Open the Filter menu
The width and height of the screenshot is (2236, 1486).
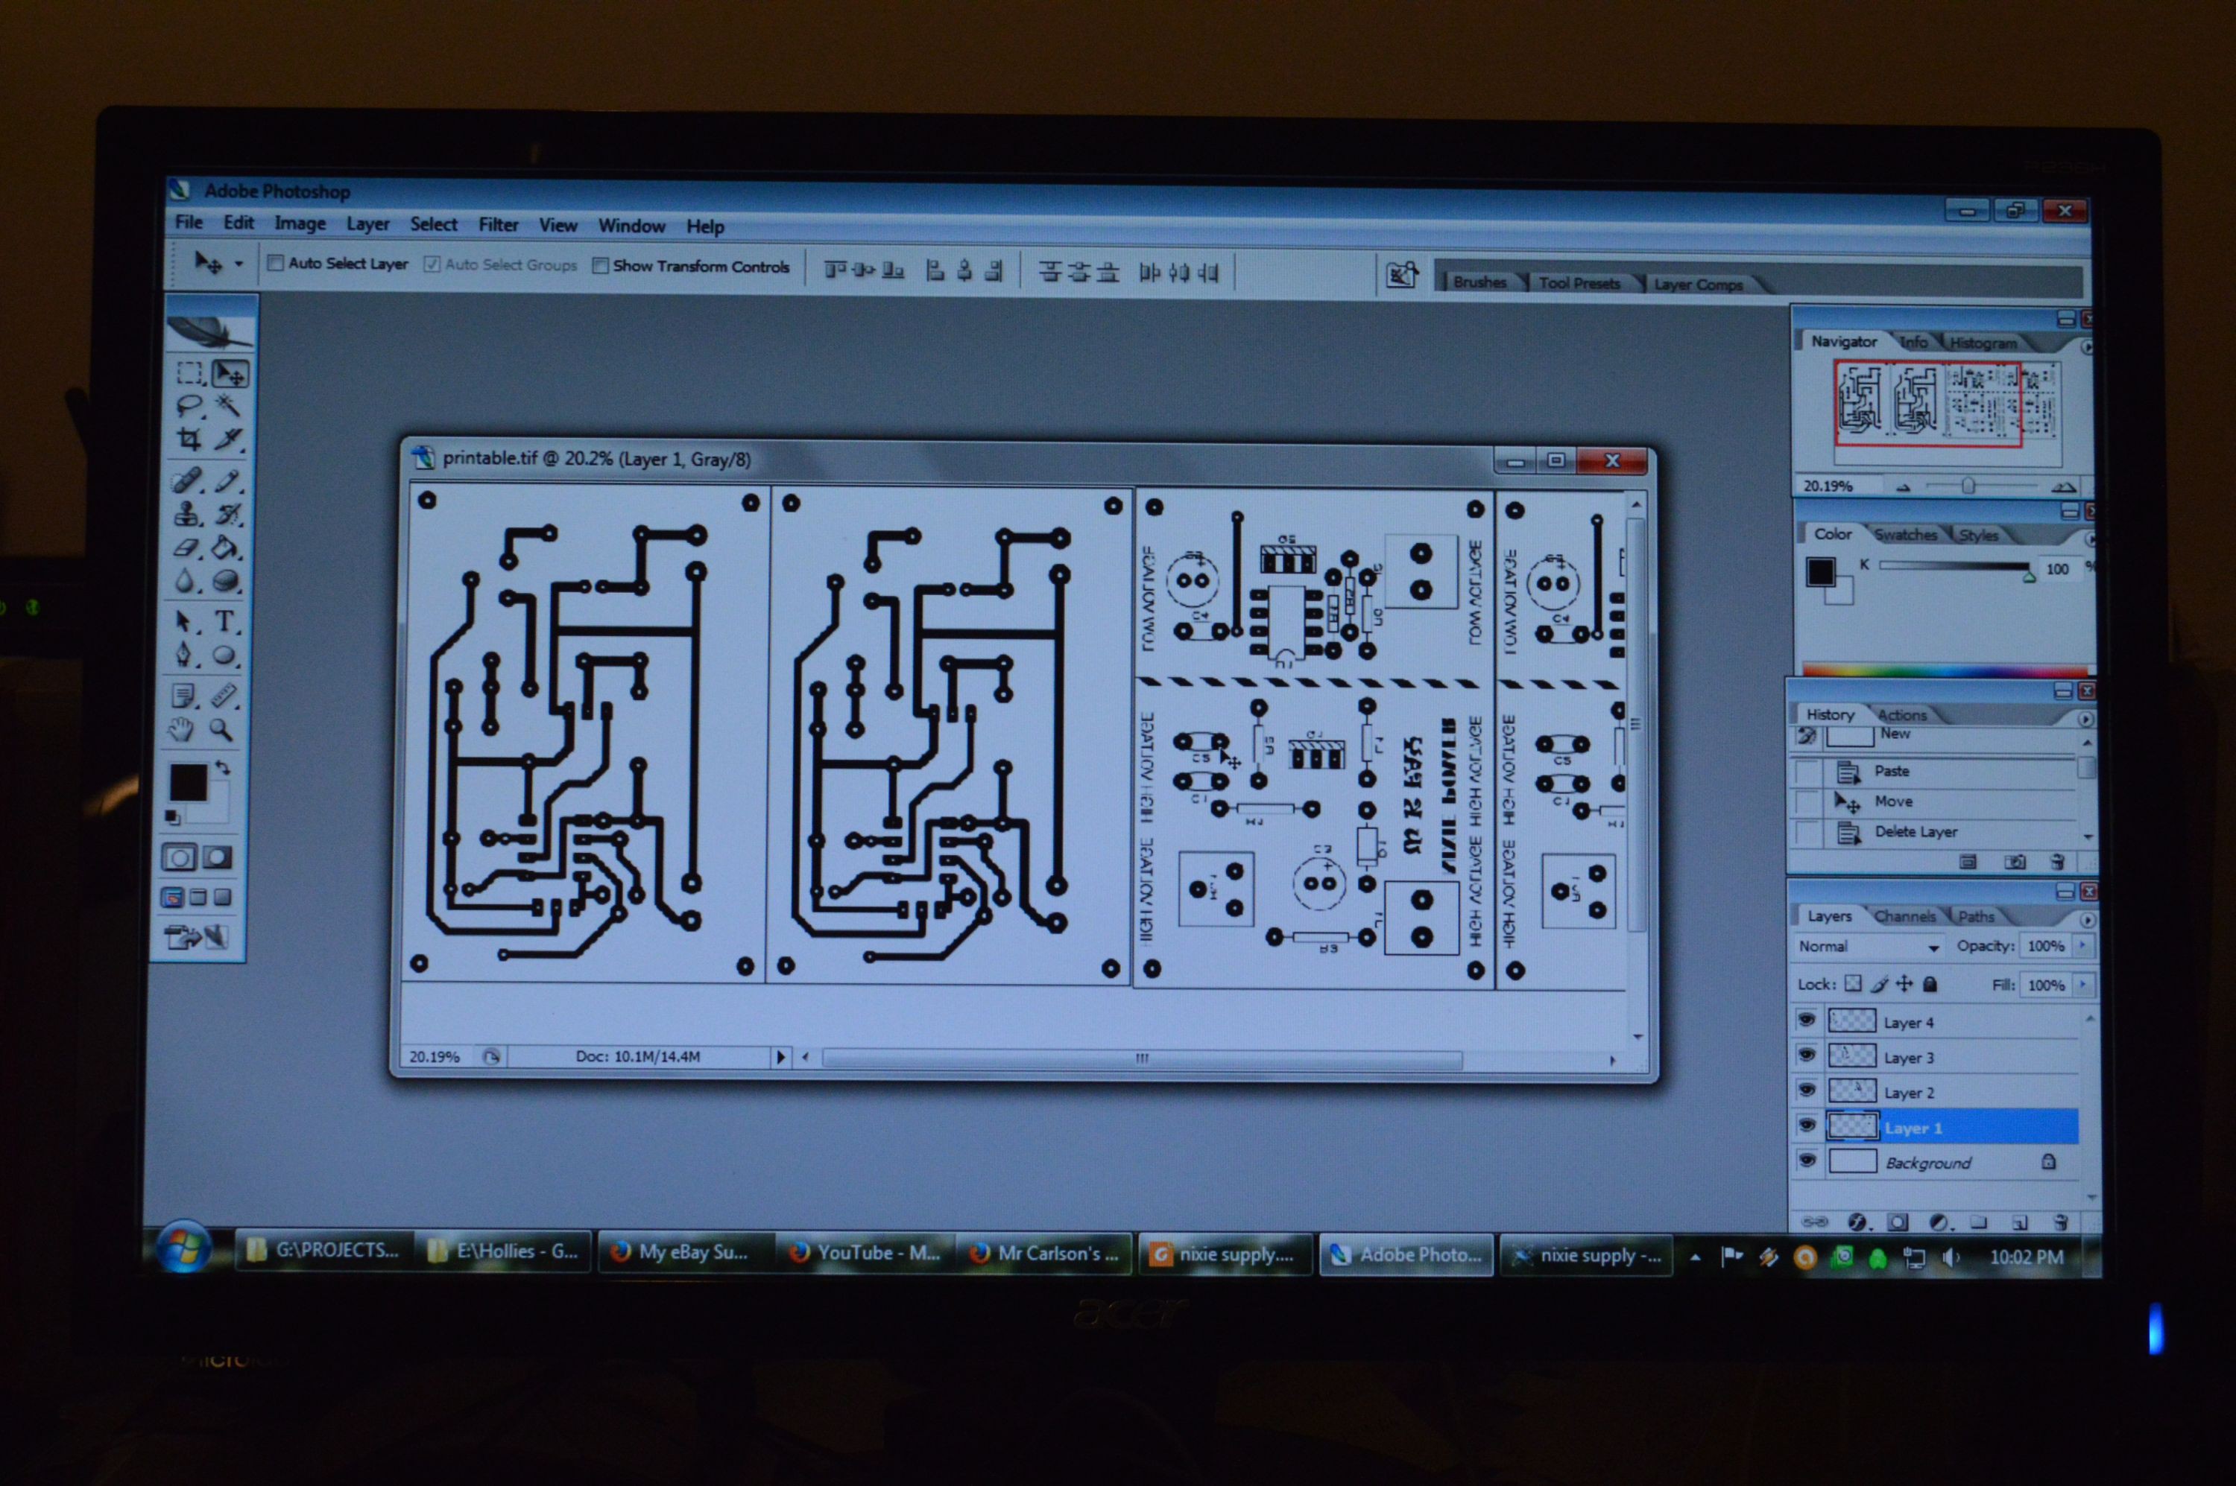point(498,225)
